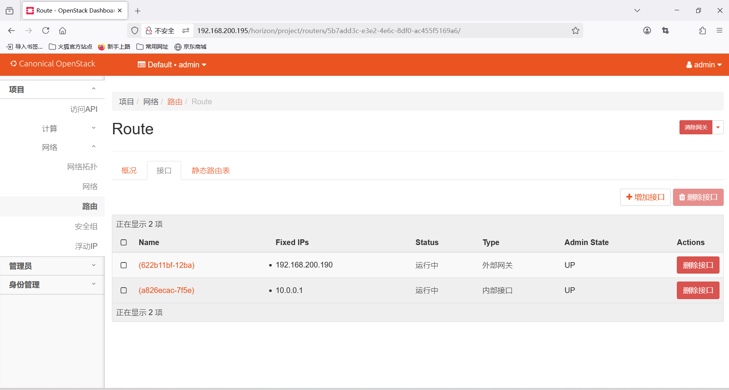
Task: Click the browser forward arrow
Action: tap(29, 30)
